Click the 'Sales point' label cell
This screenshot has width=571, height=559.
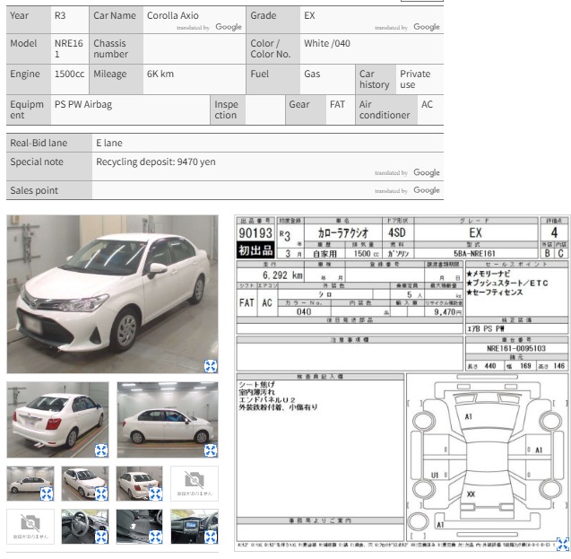[49, 190]
